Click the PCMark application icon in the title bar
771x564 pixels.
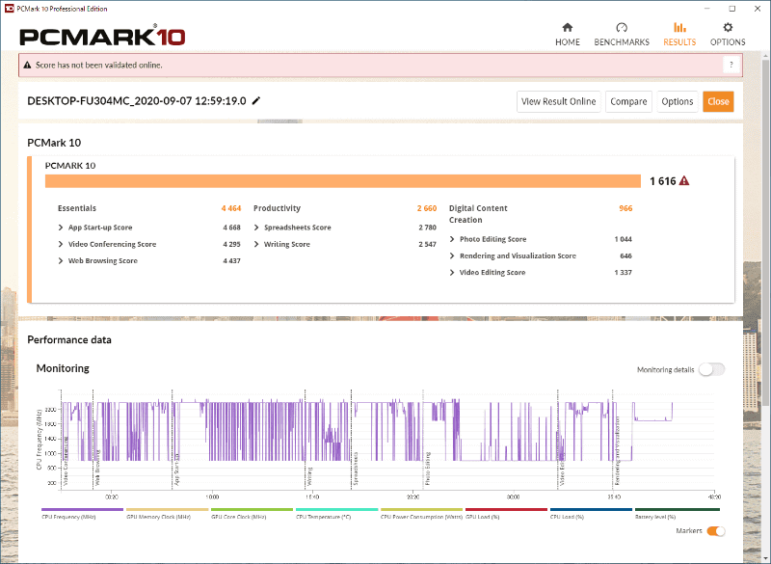pyautogui.click(x=11, y=8)
